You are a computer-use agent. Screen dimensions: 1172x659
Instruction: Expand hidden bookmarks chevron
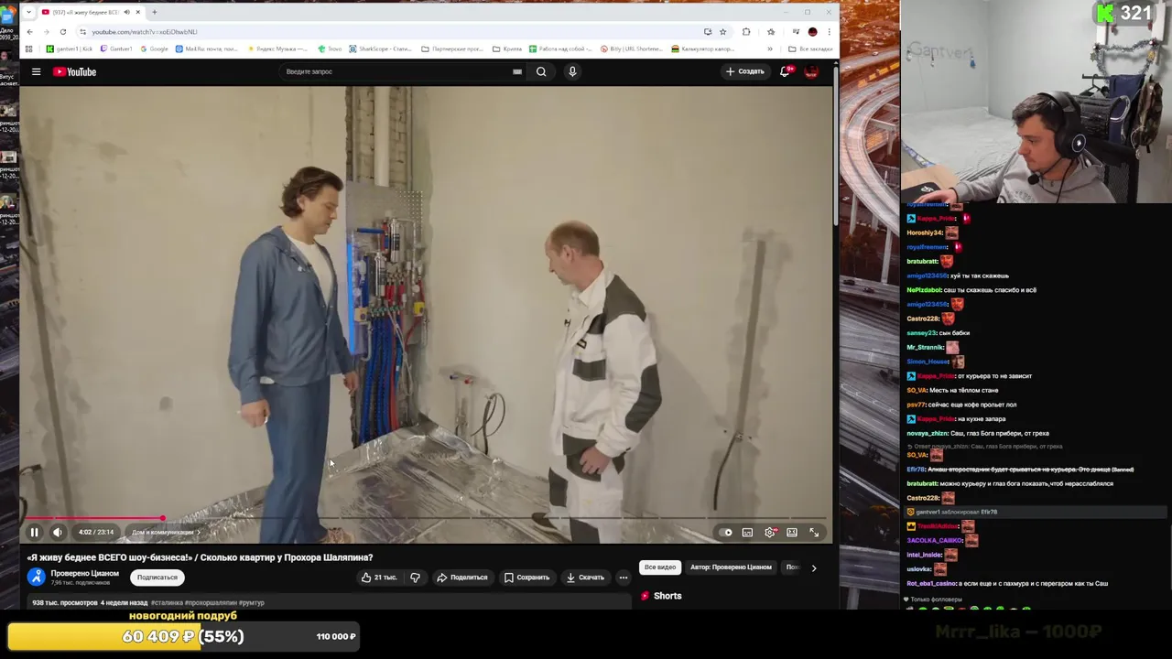pos(770,49)
